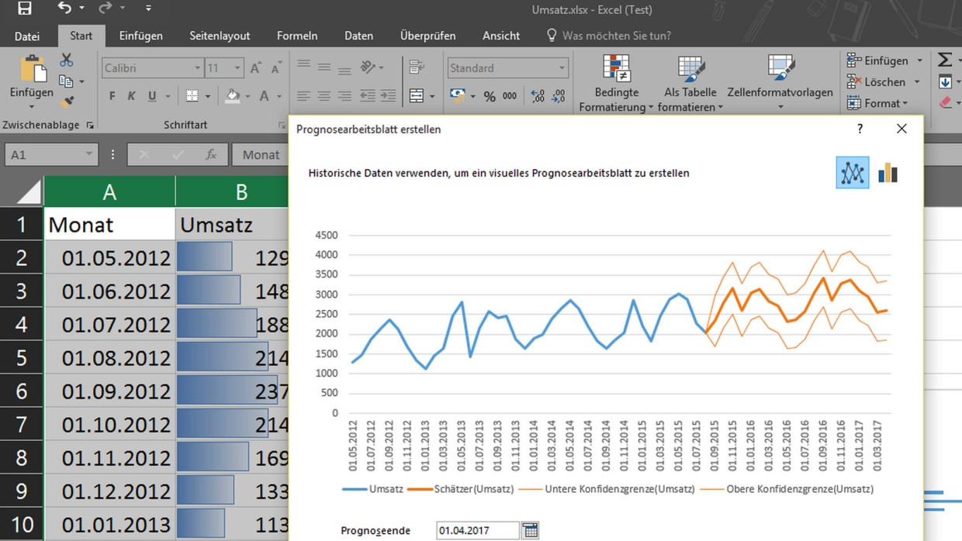962x541 pixels.
Task: Merge and center the selected cells
Action: click(417, 96)
